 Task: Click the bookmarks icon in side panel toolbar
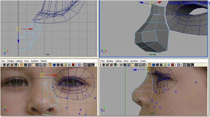tap(111, 65)
